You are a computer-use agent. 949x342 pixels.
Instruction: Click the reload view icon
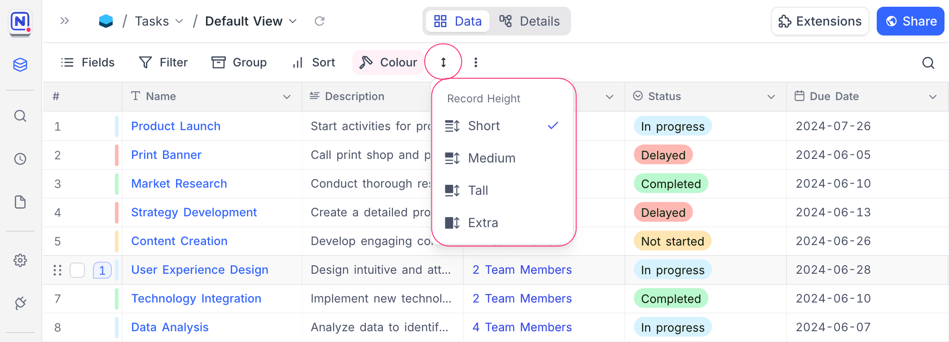[319, 21]
